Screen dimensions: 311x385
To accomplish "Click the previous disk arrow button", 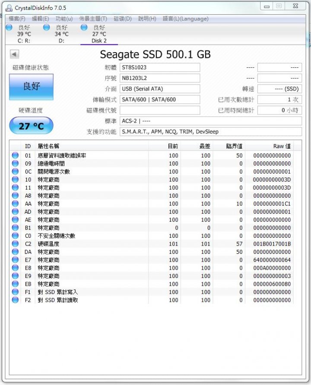I will 15,54.
